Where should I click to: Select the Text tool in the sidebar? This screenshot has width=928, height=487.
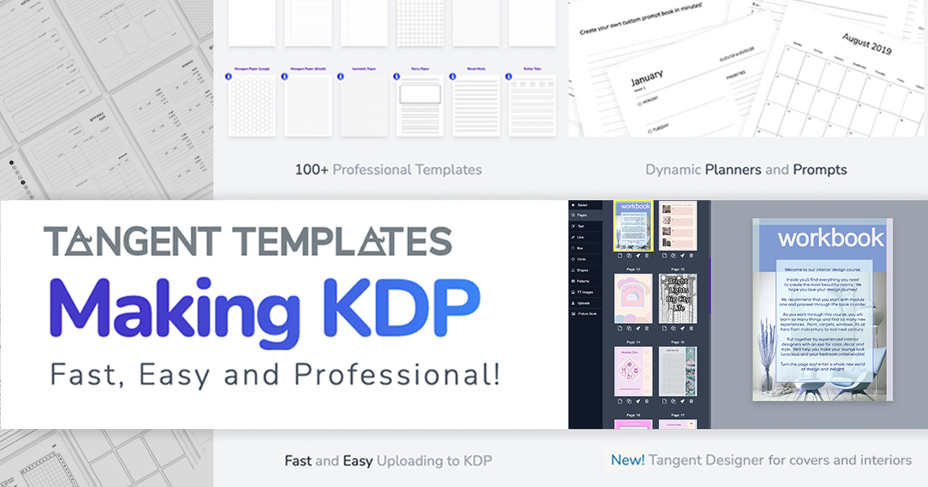click(x=580, y=226)
